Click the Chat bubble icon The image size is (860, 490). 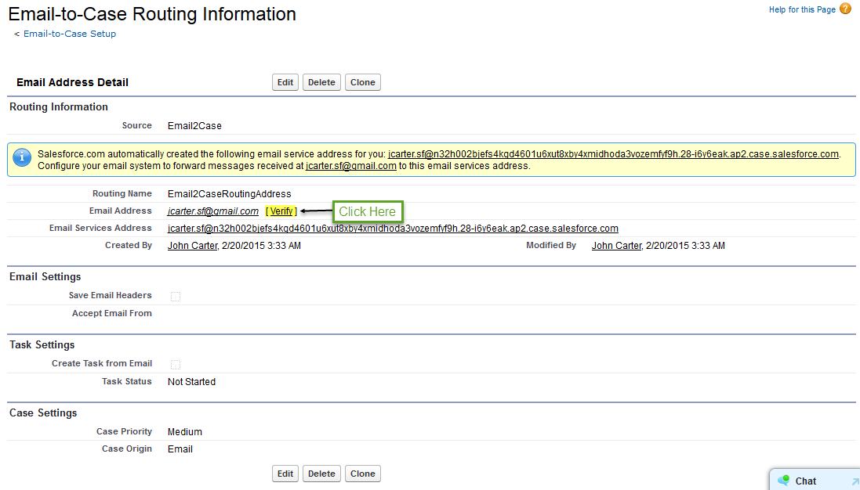pos(783,481)
